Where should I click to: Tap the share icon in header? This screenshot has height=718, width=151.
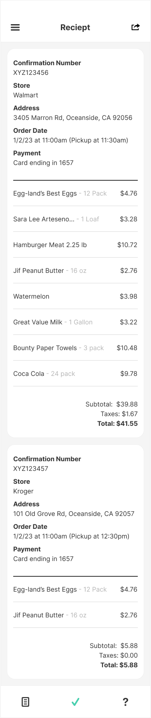pos(135,27)
